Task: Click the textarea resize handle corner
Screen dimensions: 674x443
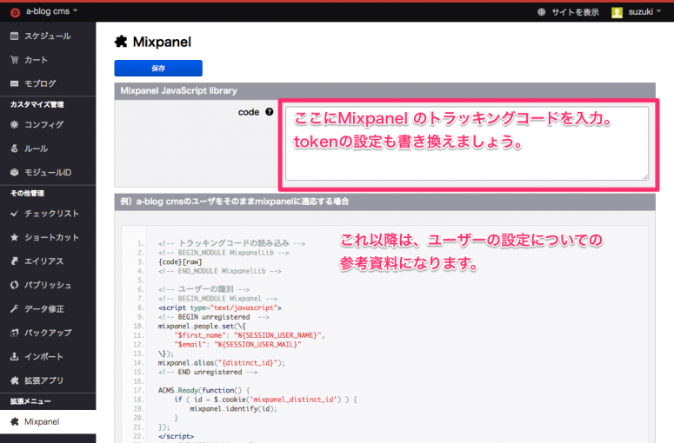Action: click(x=645, y=177)
